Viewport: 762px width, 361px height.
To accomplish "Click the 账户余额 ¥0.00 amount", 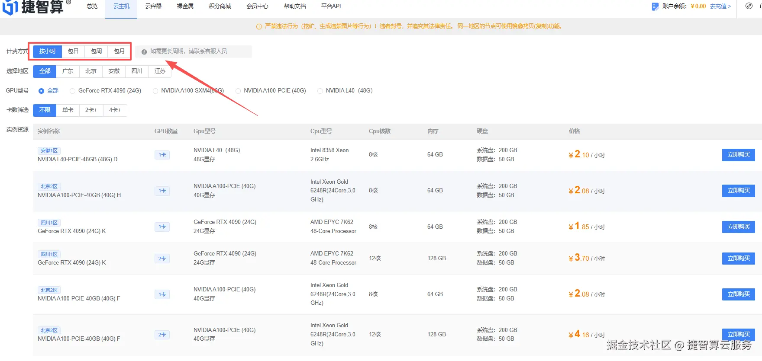I will (698, 6).
